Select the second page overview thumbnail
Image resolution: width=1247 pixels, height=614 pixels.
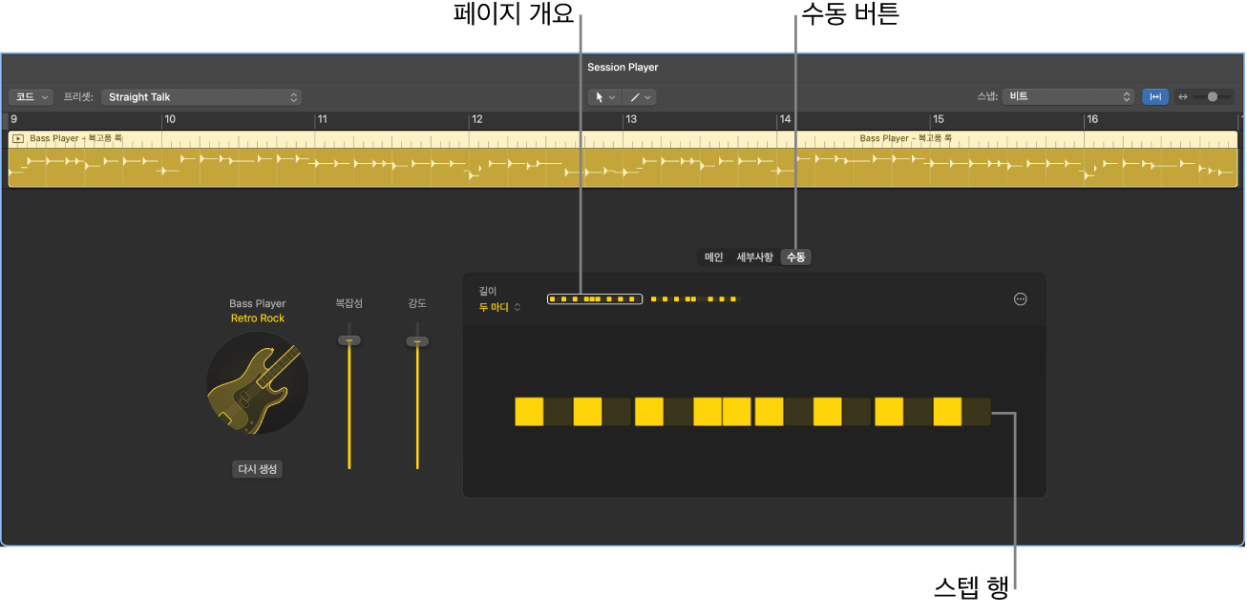pos(695,299)
